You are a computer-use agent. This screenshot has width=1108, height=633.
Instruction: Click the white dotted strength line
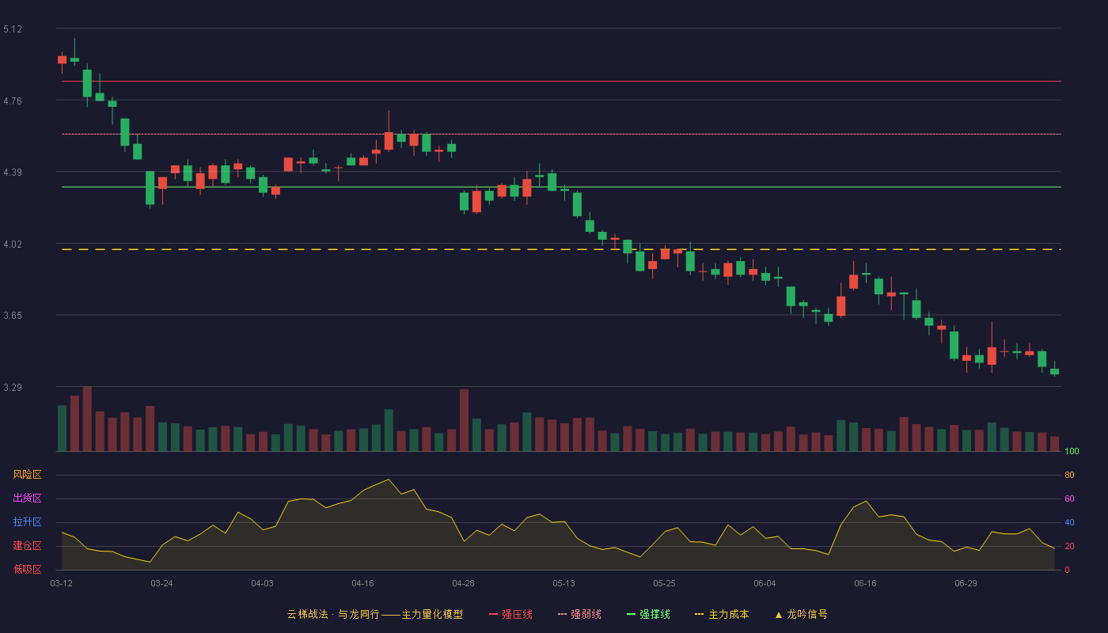click(561, 135)
